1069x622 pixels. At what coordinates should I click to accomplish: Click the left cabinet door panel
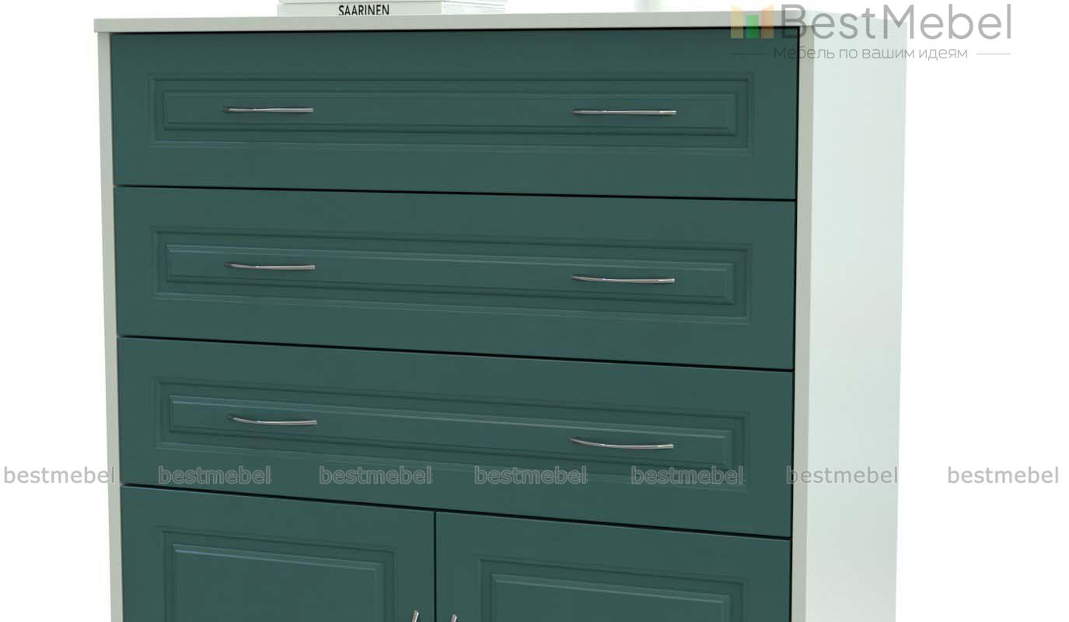click(x=278, y=560)
